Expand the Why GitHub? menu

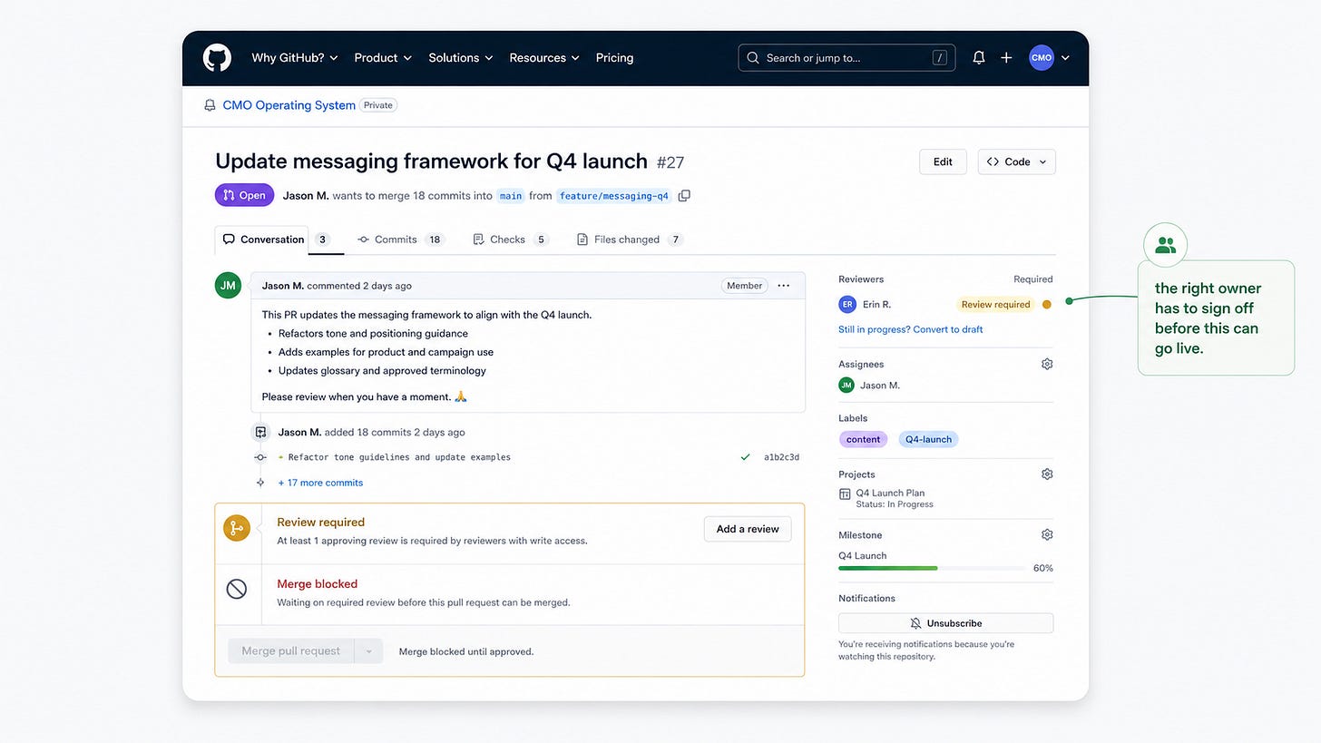pos(295,58)
